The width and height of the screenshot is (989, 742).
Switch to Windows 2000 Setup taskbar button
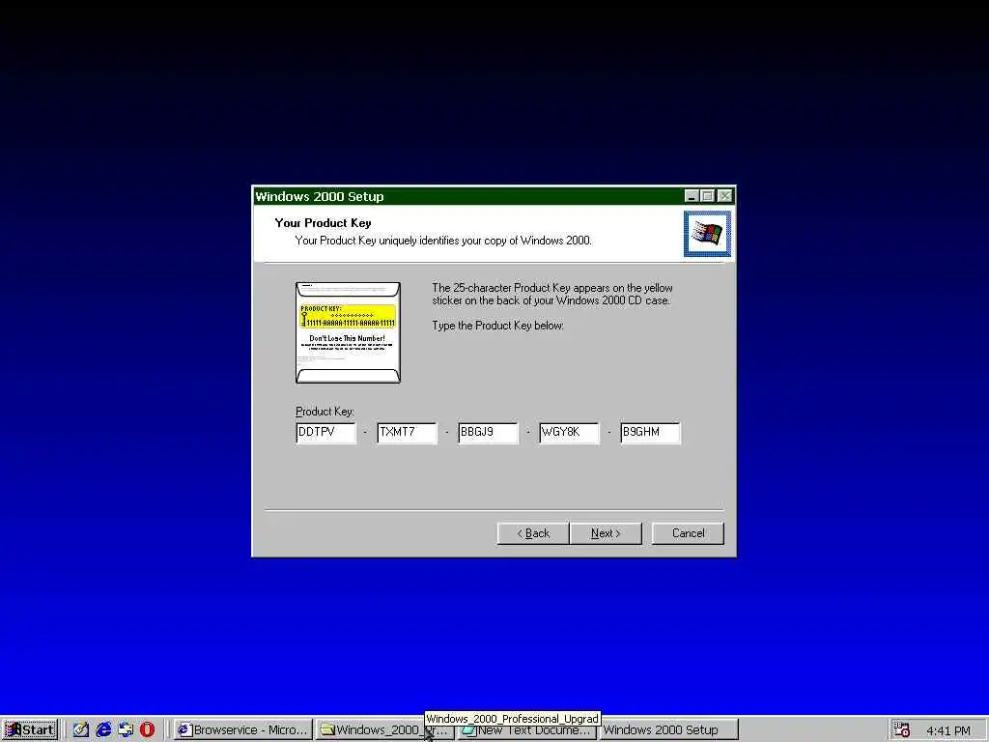[x=668, y=729]
